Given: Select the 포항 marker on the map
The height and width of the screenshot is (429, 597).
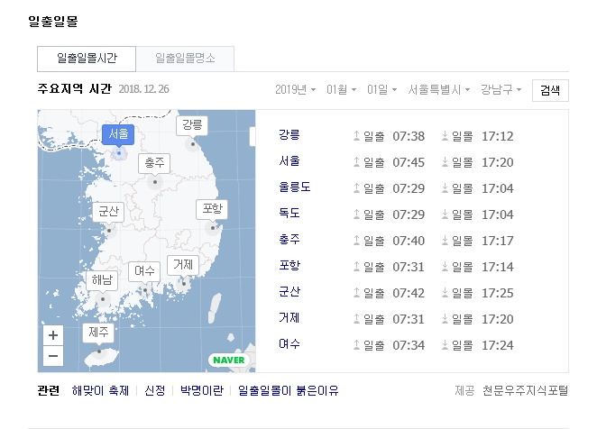Looking at the screenshot, I should pos(212,209).
